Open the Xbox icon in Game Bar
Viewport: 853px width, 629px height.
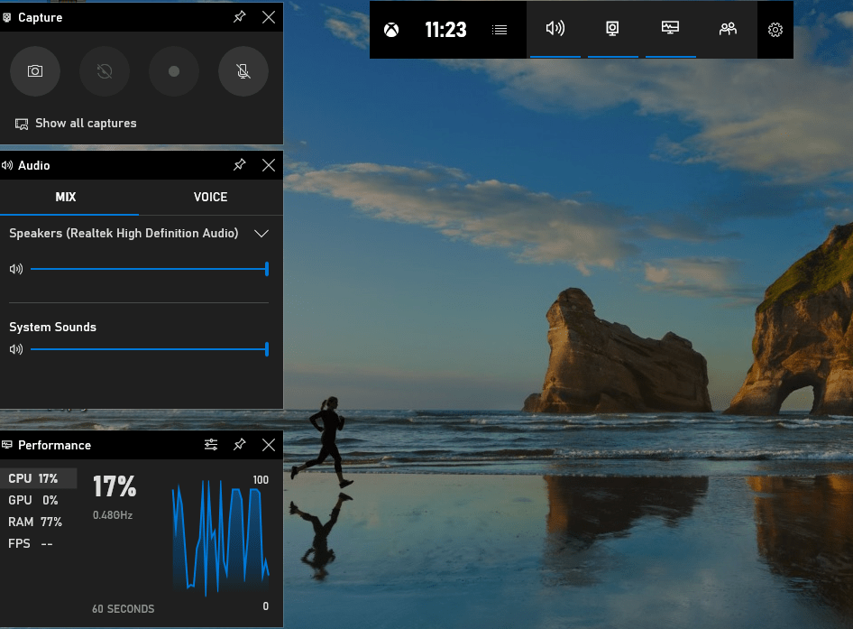391,30
